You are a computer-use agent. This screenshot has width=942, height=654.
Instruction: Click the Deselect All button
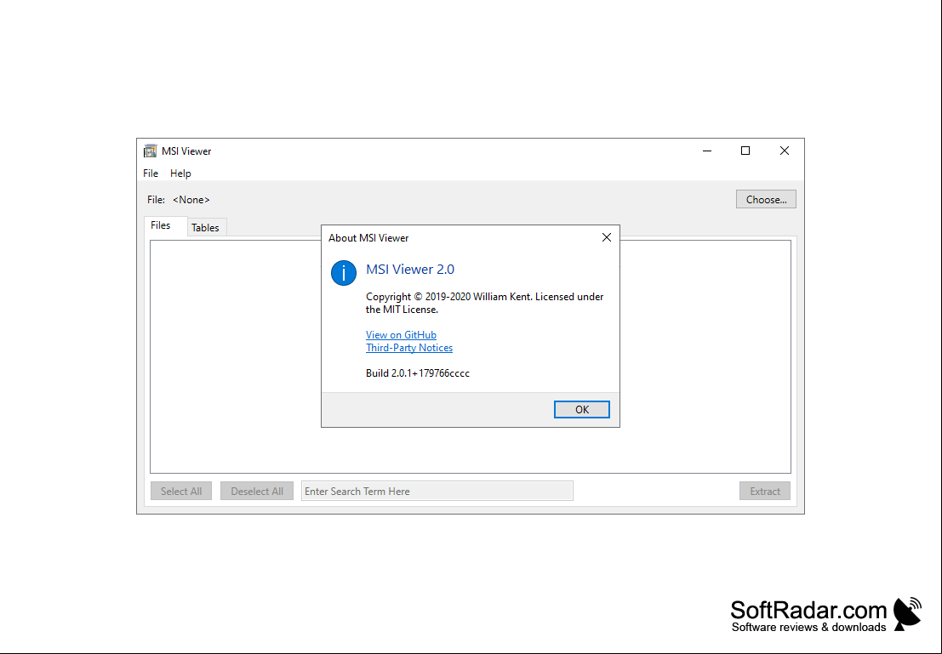tap(257, 492)
